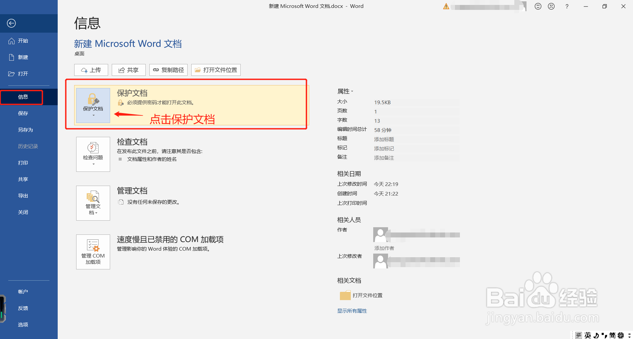
Task: Click the 打开文件位置 button near top
Action: (x=216, y=70)
